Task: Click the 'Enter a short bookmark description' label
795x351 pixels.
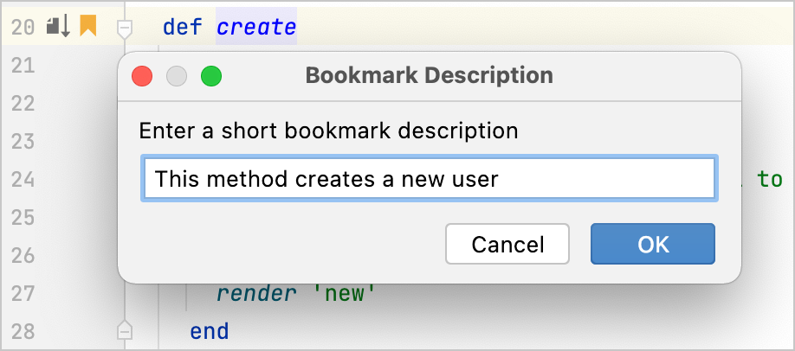Action: [328, 131]
